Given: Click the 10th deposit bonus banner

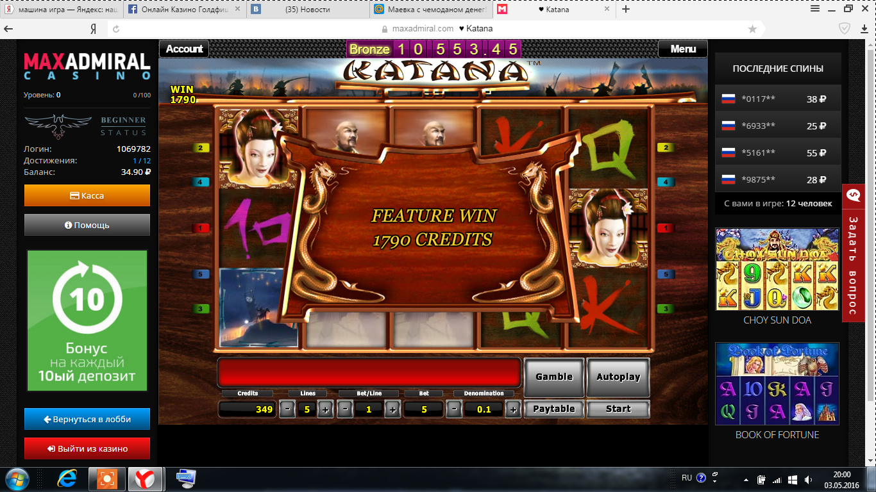Looking at the screenshot, I should tap(87, 320).
